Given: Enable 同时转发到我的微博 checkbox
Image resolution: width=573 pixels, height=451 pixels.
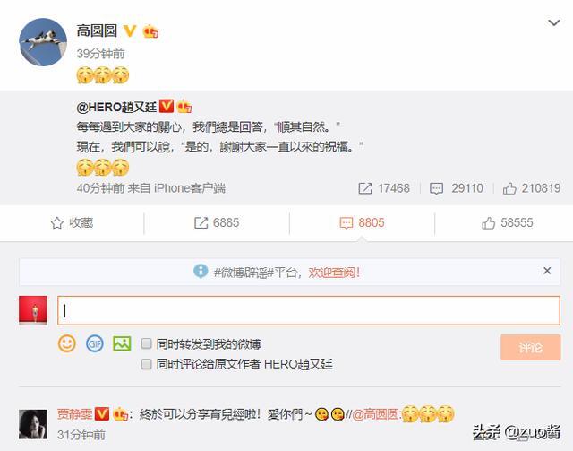Looking at the screenshot, I should pyautogui.click(x=147, y=343).
